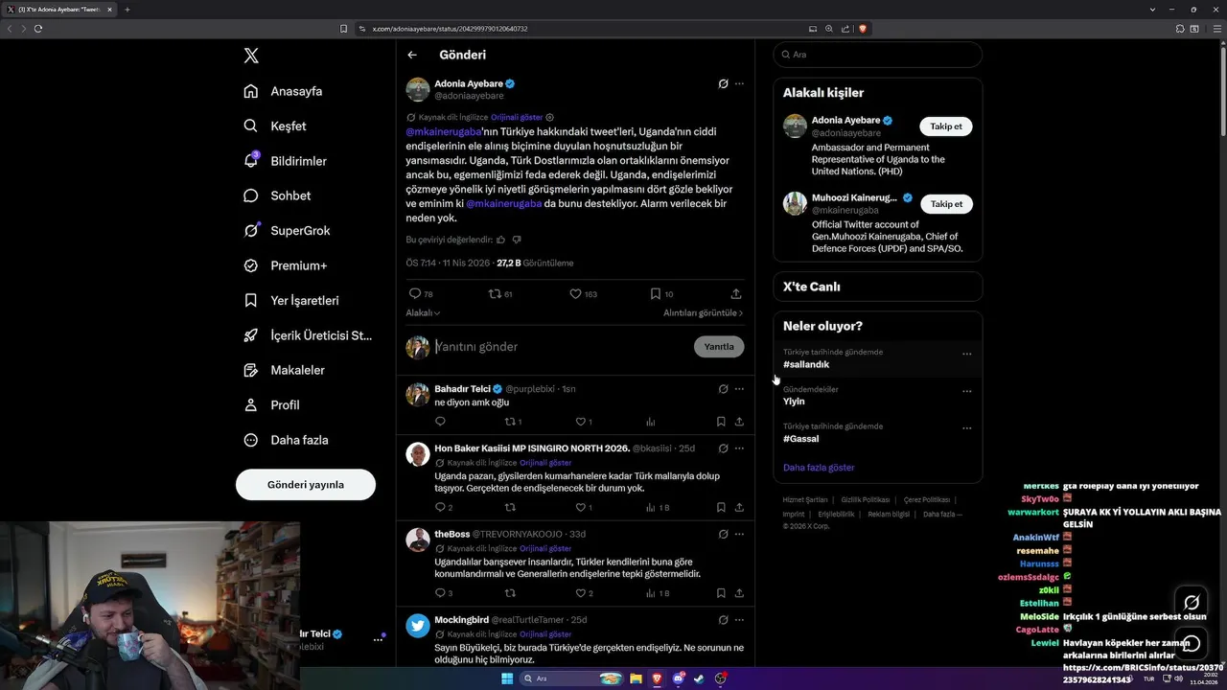Image resolution: width=1227 pixels, height=690 pixels.
Task: Open more options for #Gassal trend
Action: click(x=966, y=428)
